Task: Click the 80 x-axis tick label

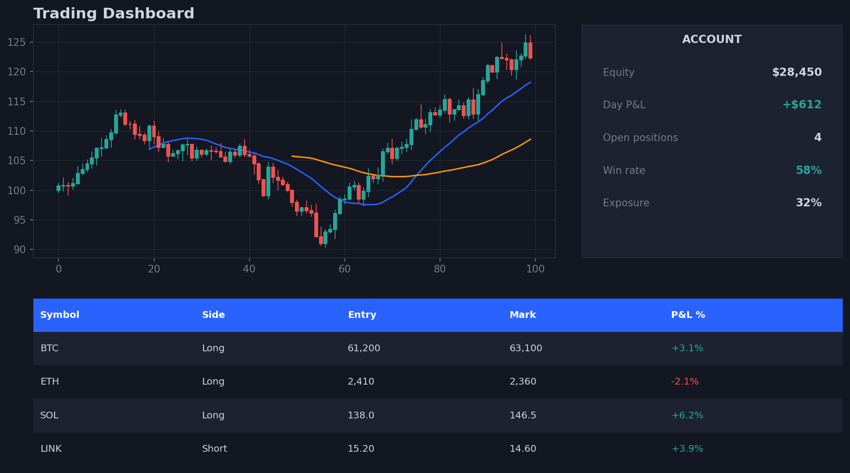Action: point(440,270)
